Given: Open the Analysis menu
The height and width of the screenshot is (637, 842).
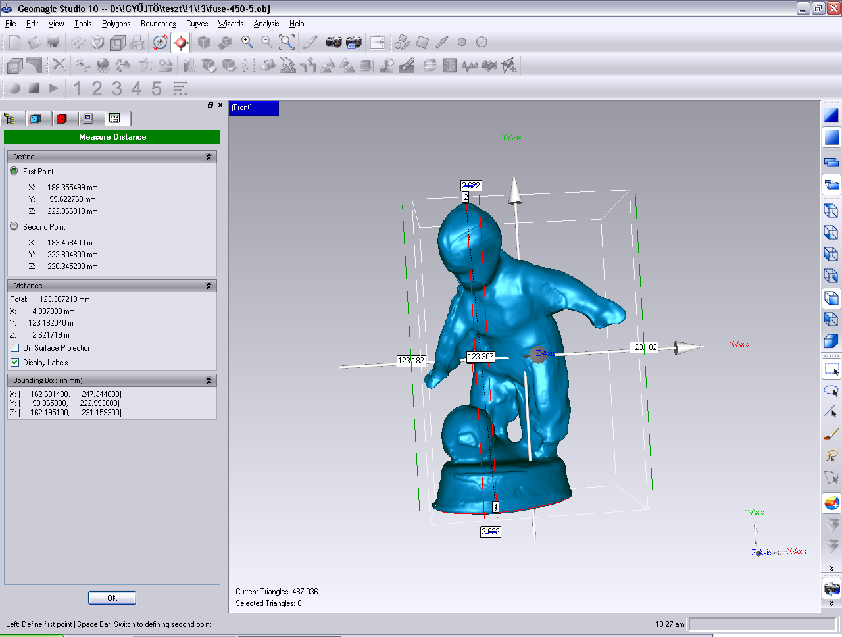Looking at the screenshot, I should [x=266, y=24].
